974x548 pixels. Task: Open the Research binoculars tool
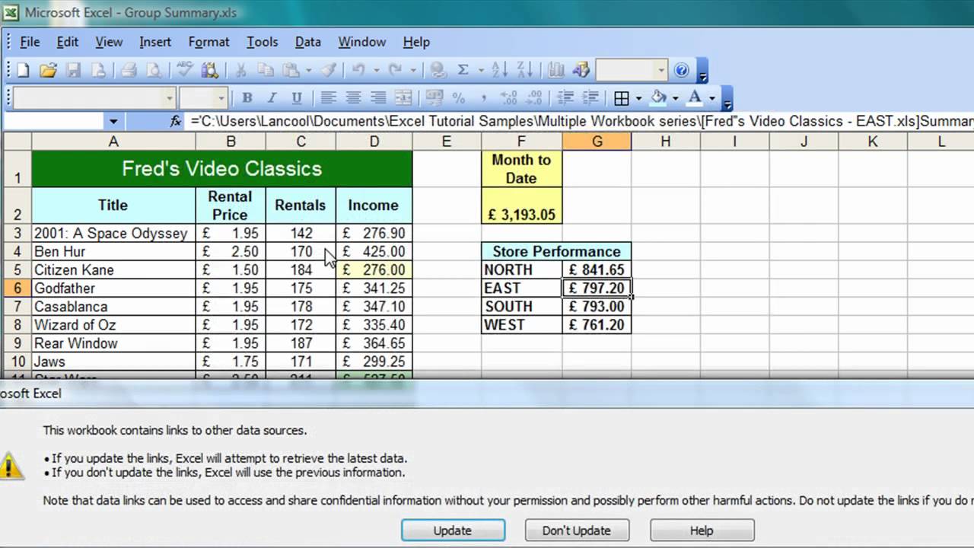(x=209, y=71)
